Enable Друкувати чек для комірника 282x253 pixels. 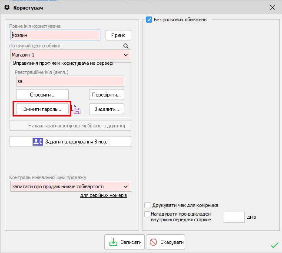pyautogui.click(x=147, y=205)
